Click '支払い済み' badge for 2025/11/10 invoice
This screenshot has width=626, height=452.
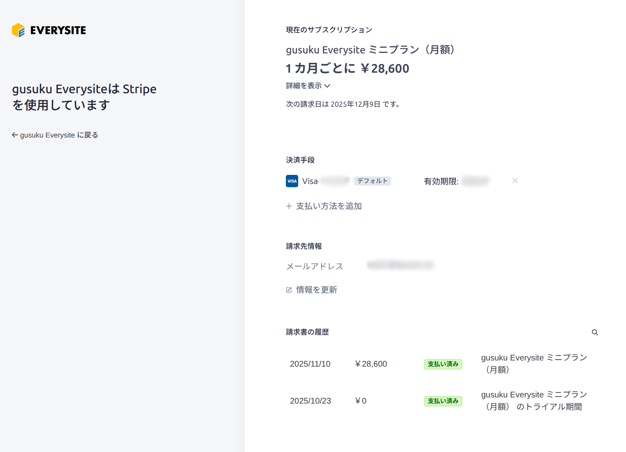point(443,364)
